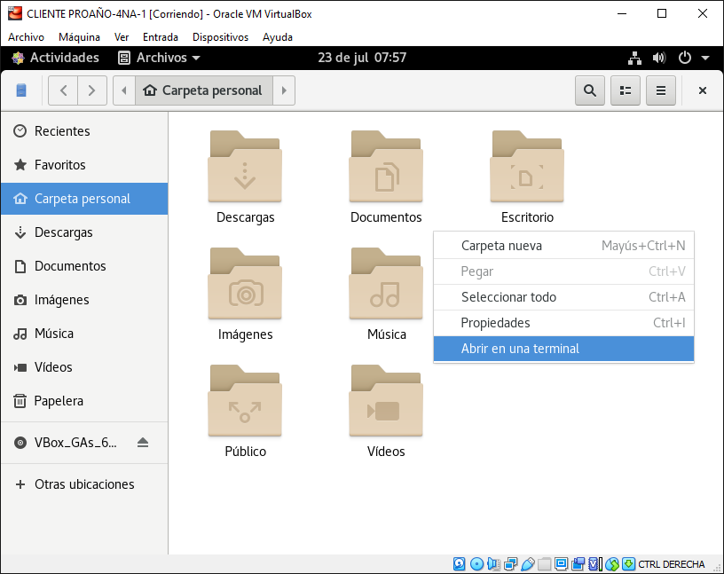The image size is (724, 574).
Task: Open the Documentos folder icon
Action: point(386,167)
